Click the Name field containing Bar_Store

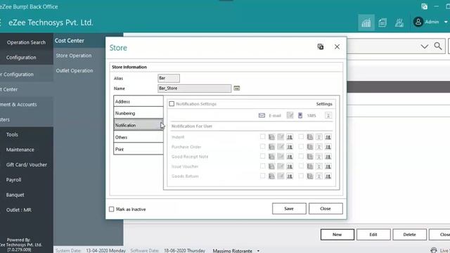(x=194, y=89)
